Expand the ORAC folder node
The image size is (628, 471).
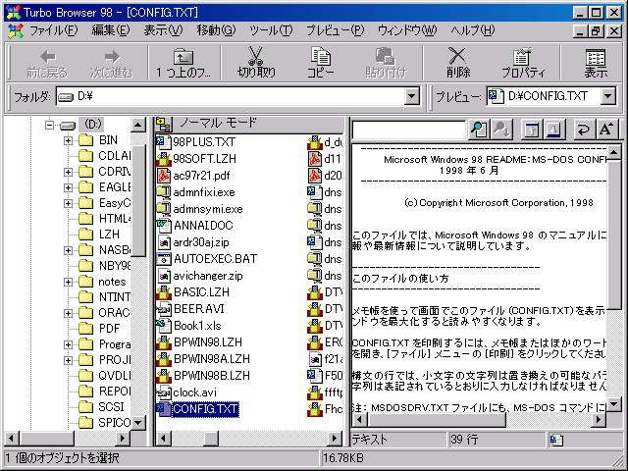68,313
